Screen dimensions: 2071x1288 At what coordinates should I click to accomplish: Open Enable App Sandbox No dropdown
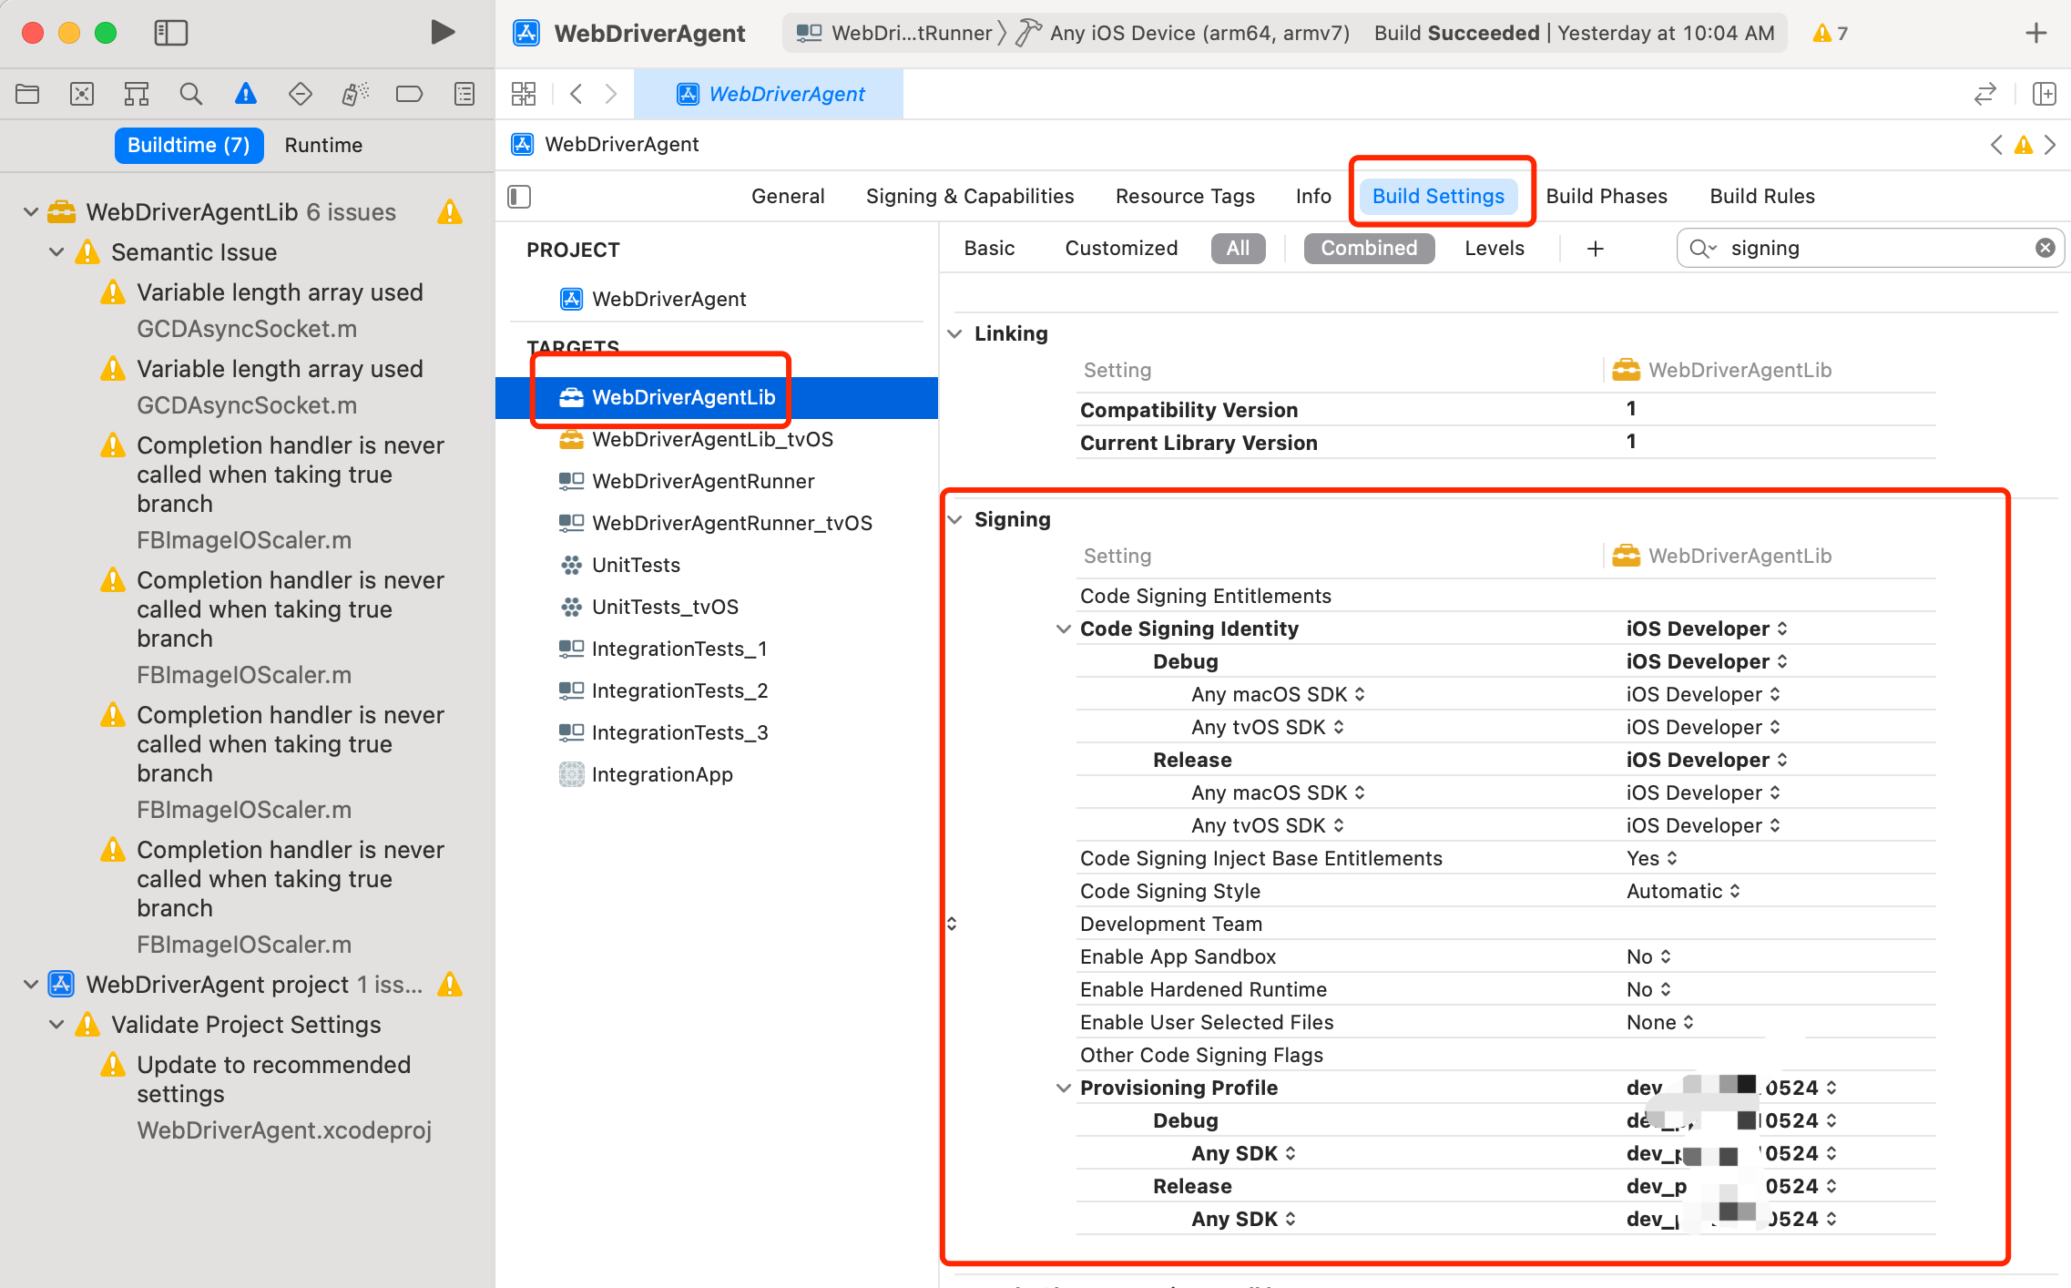(1648, 956)
